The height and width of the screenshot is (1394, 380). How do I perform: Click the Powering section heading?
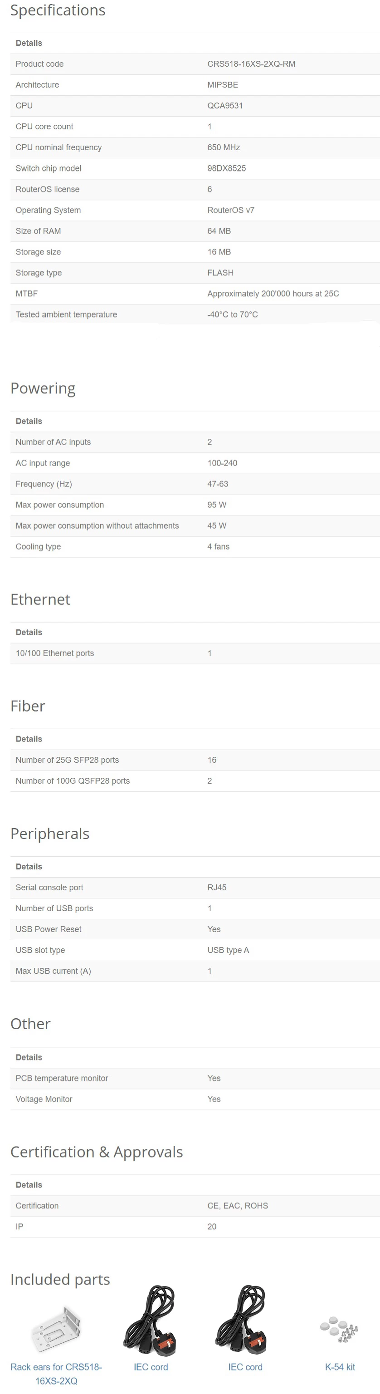(43, 388)
